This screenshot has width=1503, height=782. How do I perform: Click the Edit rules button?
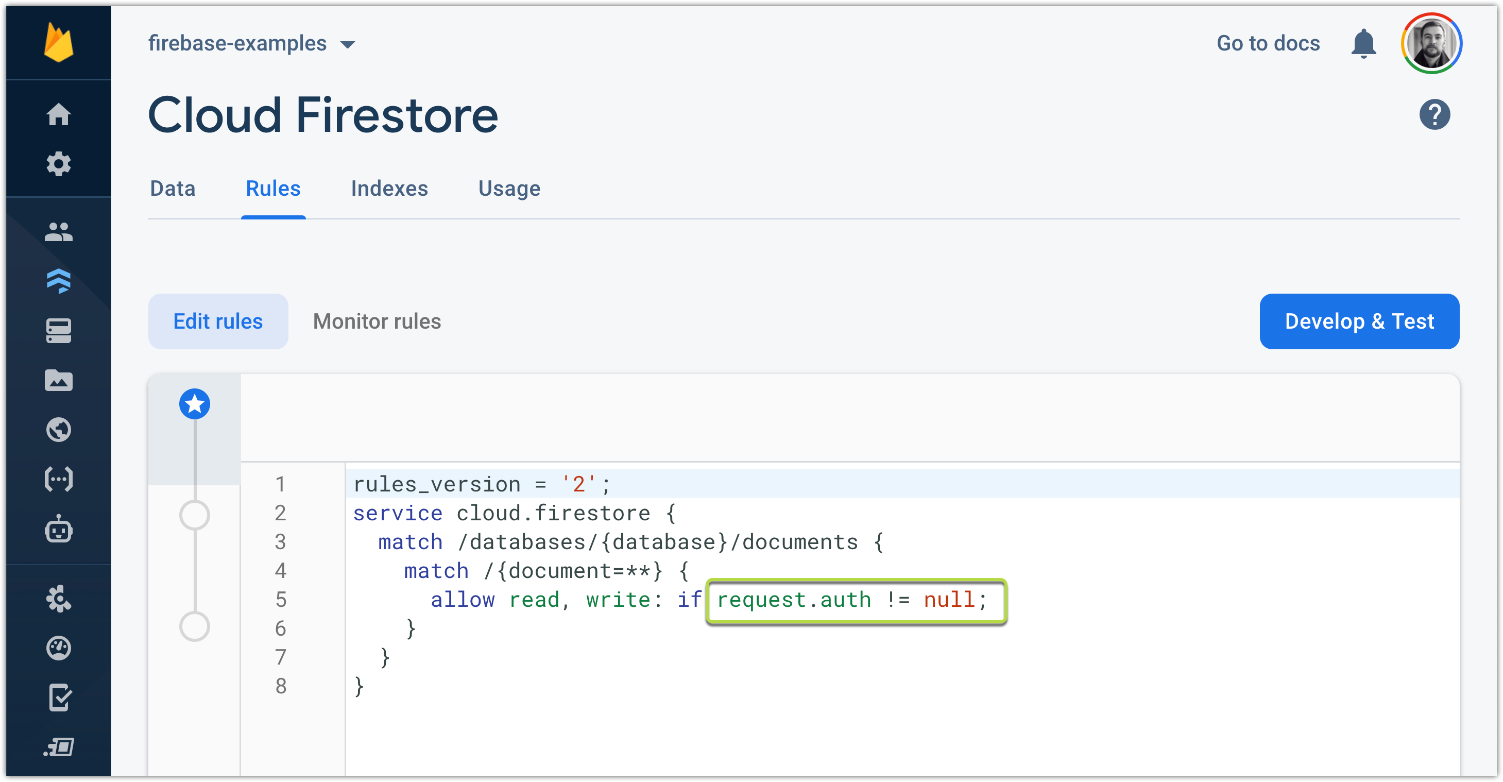click(x=218, y=320)
